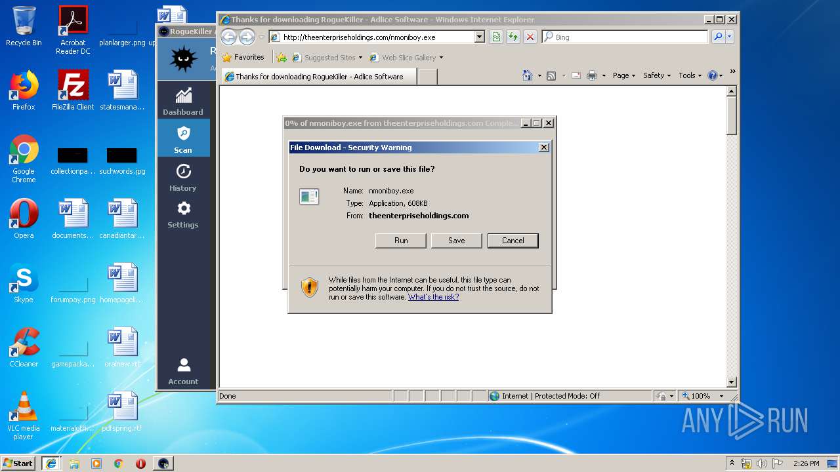
Task: Select the CCleaner desktop shortcut
Action: click(x=24, y=347)
